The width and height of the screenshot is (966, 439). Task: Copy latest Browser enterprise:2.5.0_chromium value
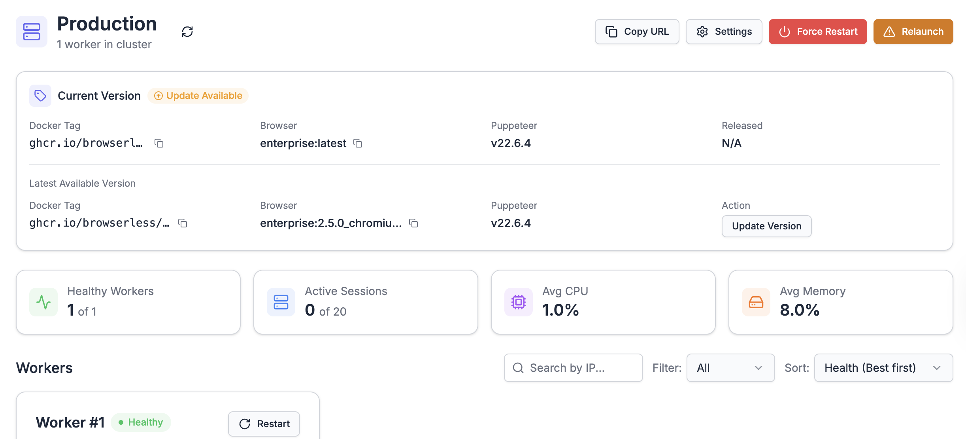(413, 223)
